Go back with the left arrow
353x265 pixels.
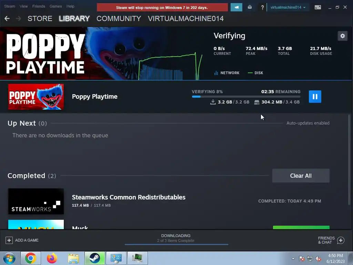coord(7,19)
